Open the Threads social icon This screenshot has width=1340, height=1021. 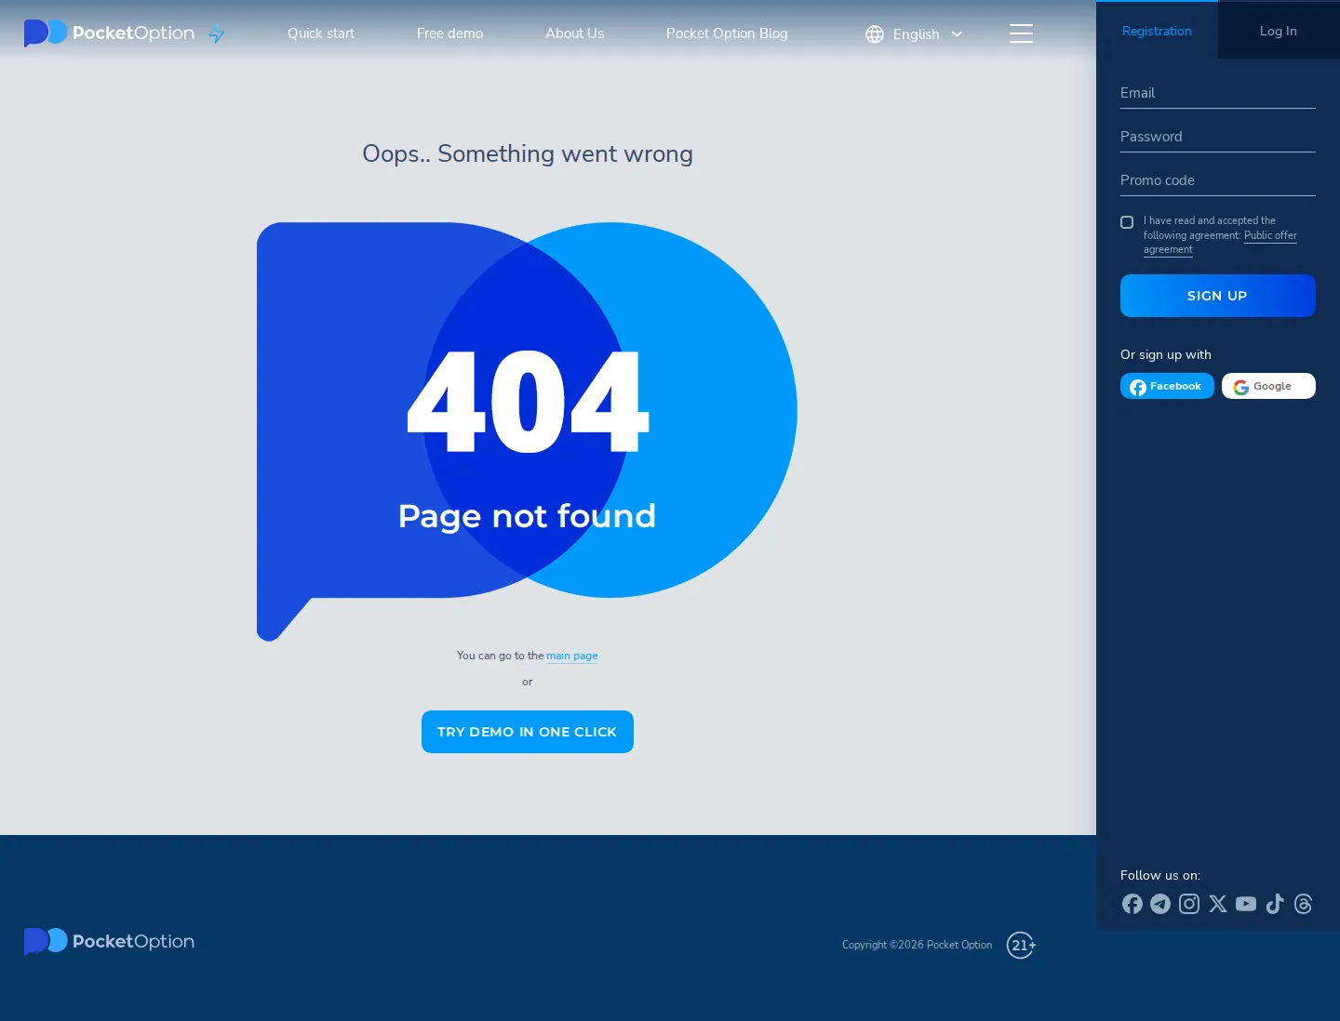pos(1304,904)
